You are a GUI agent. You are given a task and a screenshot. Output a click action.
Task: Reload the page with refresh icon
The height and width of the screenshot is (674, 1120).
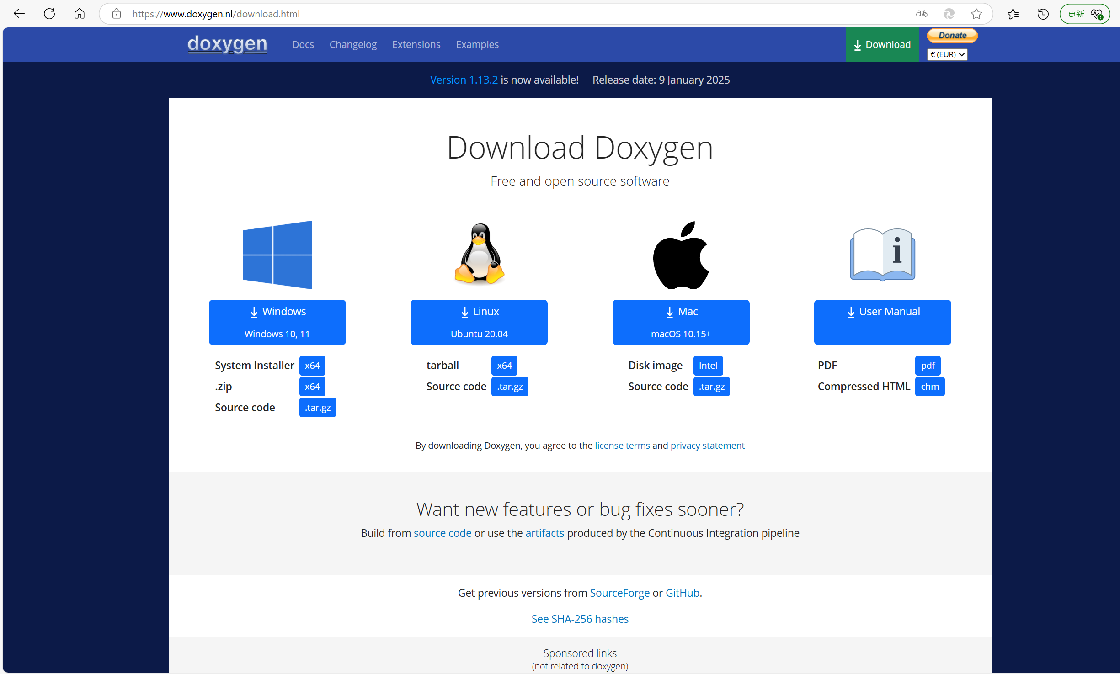[49, 14]
